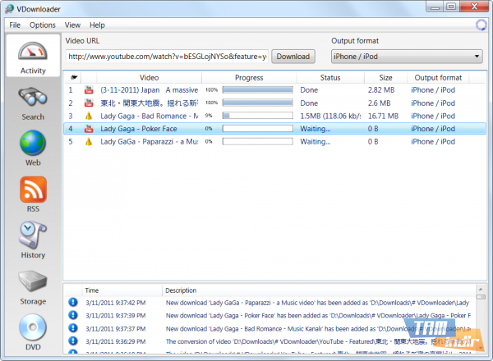Open the Activity panel
493x361 pixels.
(x=33, y=55)
